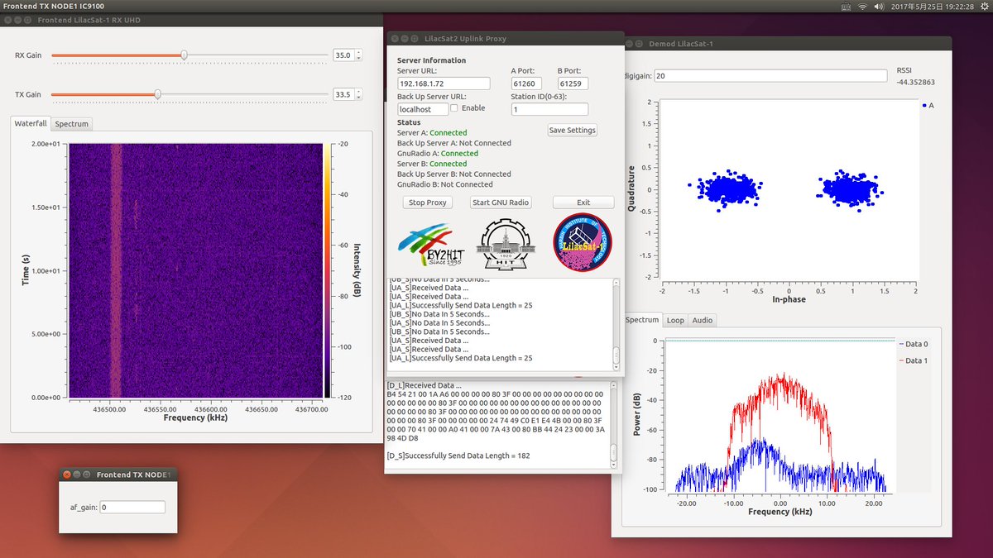This screenshot has height=558, width=993.
Task: Click the Back Up Server URL localhost field
Action: pos(423,109)
